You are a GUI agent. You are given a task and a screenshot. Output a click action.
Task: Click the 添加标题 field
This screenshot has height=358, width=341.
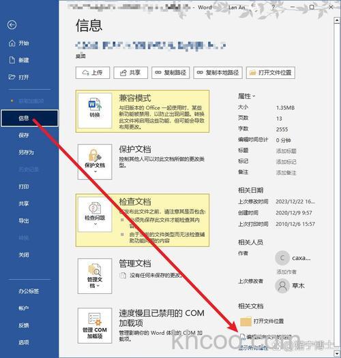[x=286, y=150]
